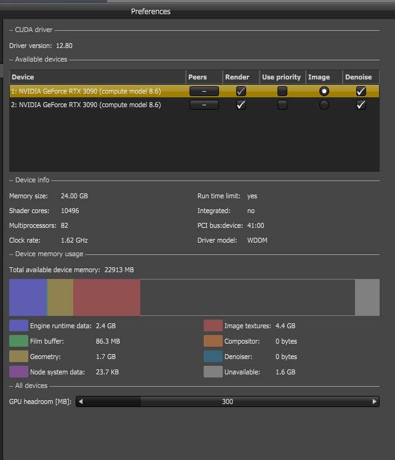Click the Preferences window title
The height and width of the screenshot is (460, 395).
(151, 12)
